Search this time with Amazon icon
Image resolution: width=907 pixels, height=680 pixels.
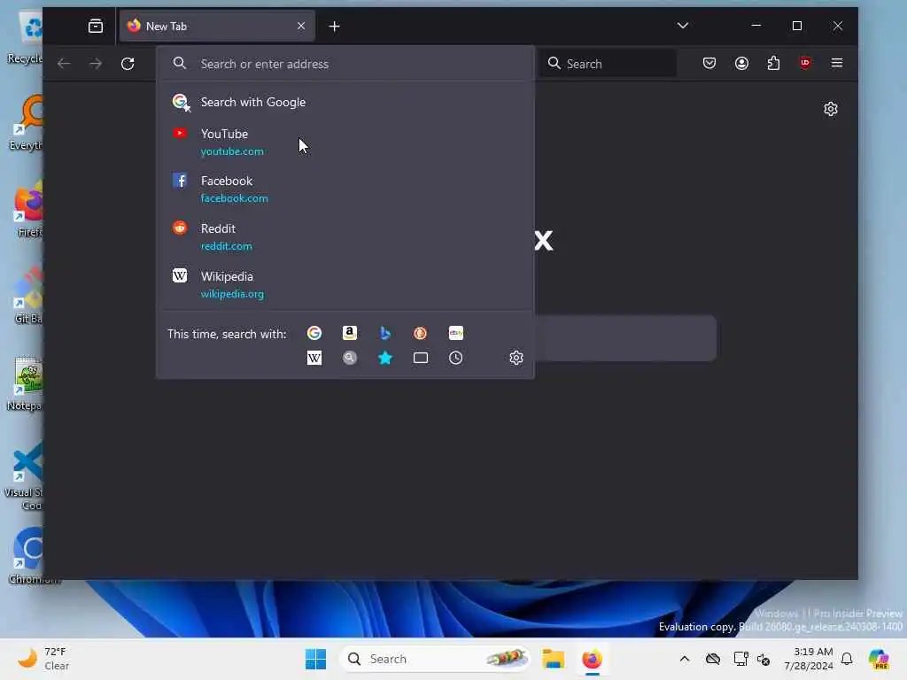349,333
